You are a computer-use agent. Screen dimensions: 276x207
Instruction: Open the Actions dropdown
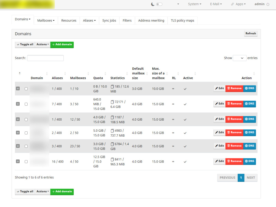click(x=43, y=44)
